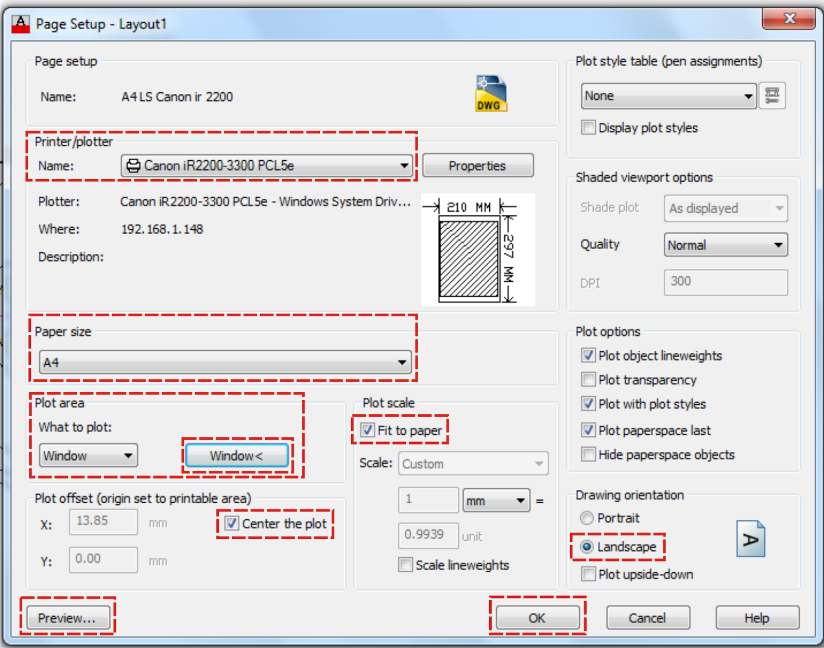Click the AutoCAD logo in title bar
Viewport: 824px width, 648px height.
point(21,24)
